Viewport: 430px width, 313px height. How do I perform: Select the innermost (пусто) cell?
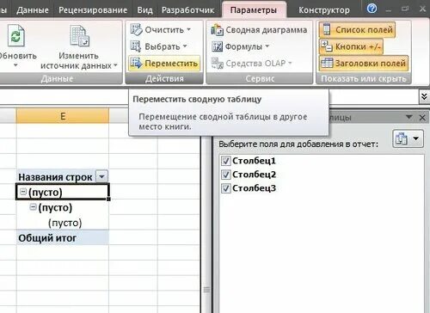pos(63,223)
